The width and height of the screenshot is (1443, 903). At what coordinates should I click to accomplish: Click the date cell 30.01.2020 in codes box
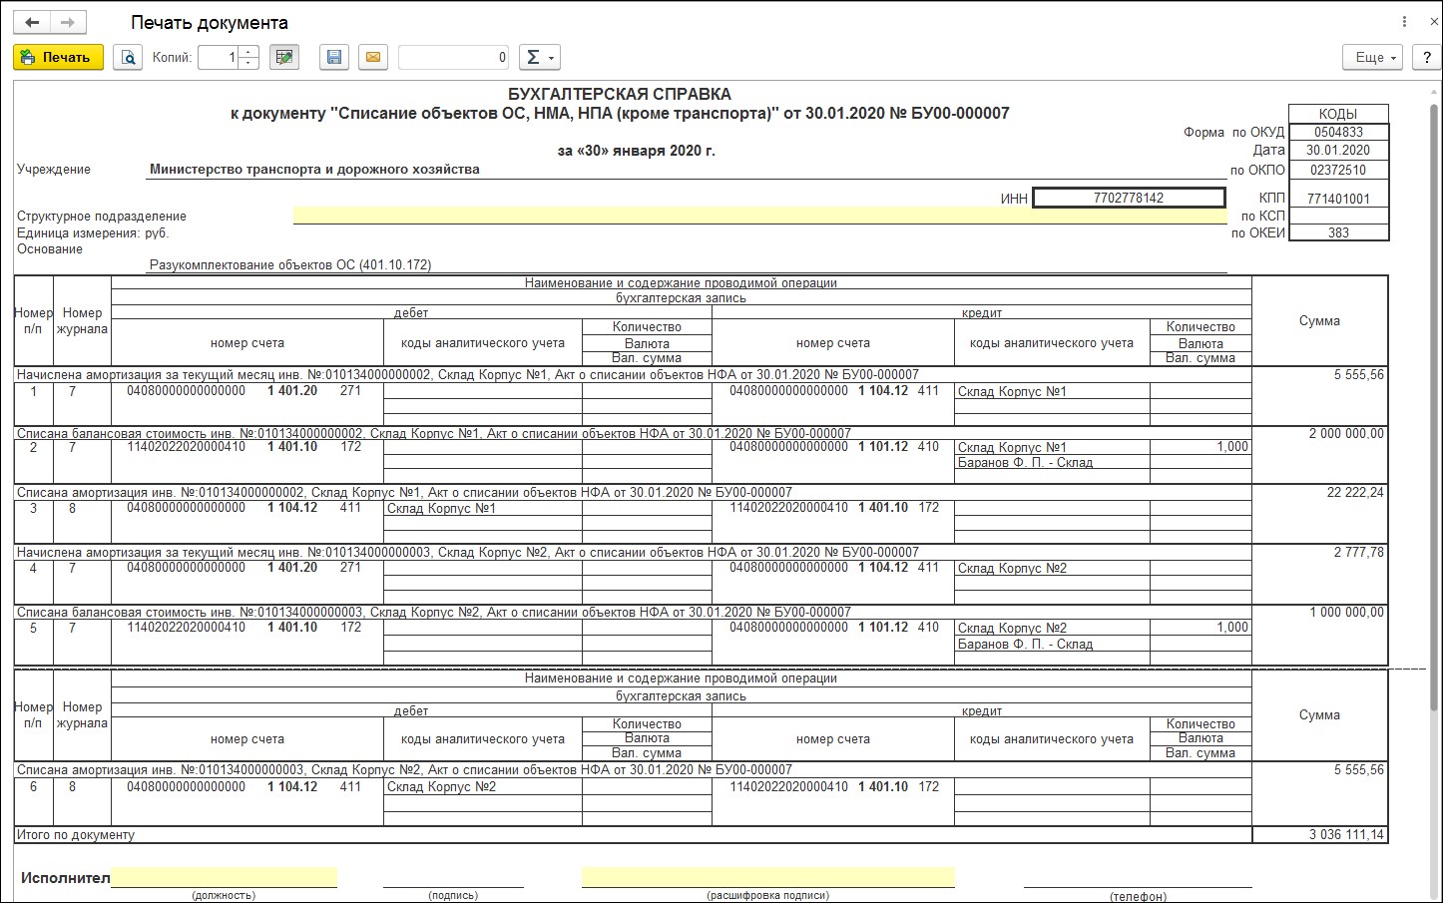1338,151
